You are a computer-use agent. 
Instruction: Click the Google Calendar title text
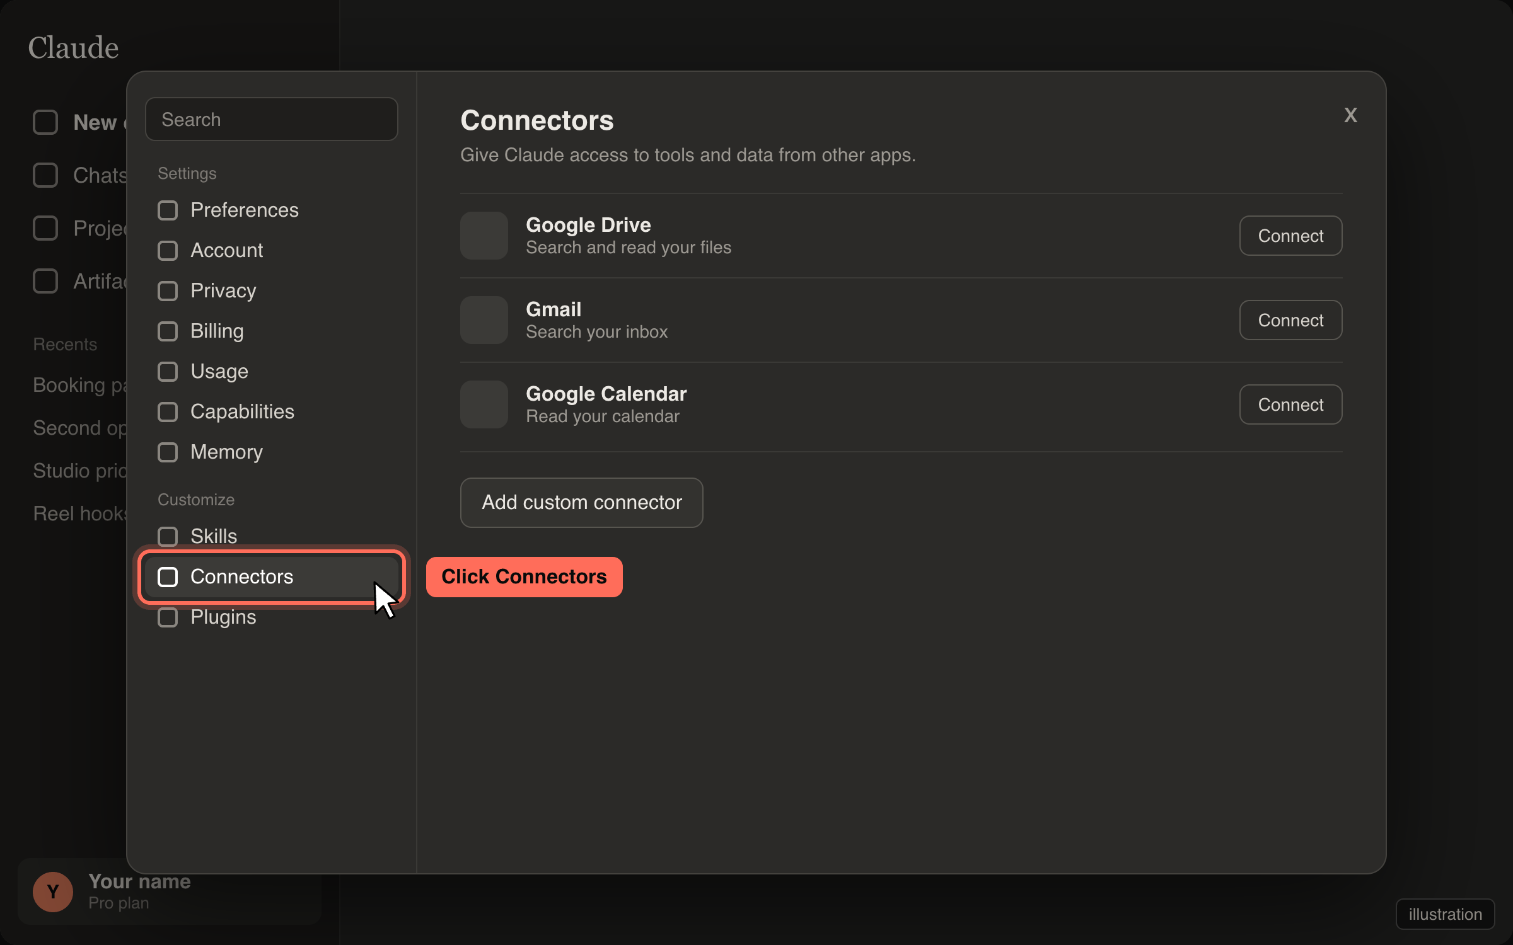coord(606,394)
